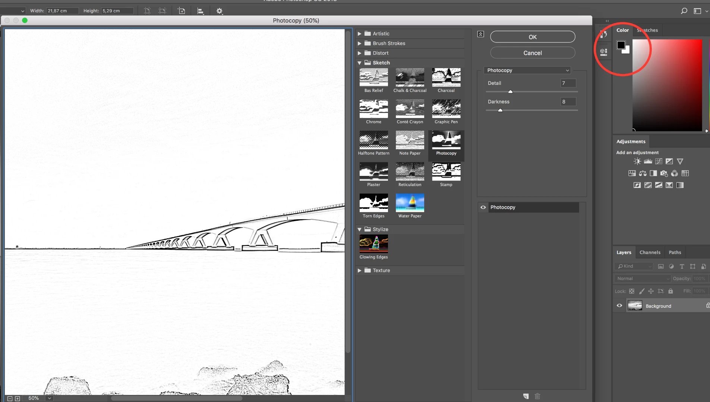The image size is (710, 402).
Task: Add an Exposure adjustment
Action: (669, 161)
